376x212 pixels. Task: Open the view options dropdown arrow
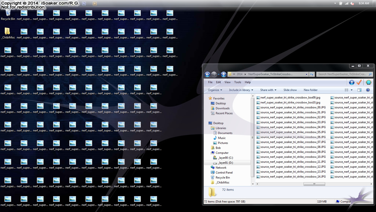(x=351, y=90)
